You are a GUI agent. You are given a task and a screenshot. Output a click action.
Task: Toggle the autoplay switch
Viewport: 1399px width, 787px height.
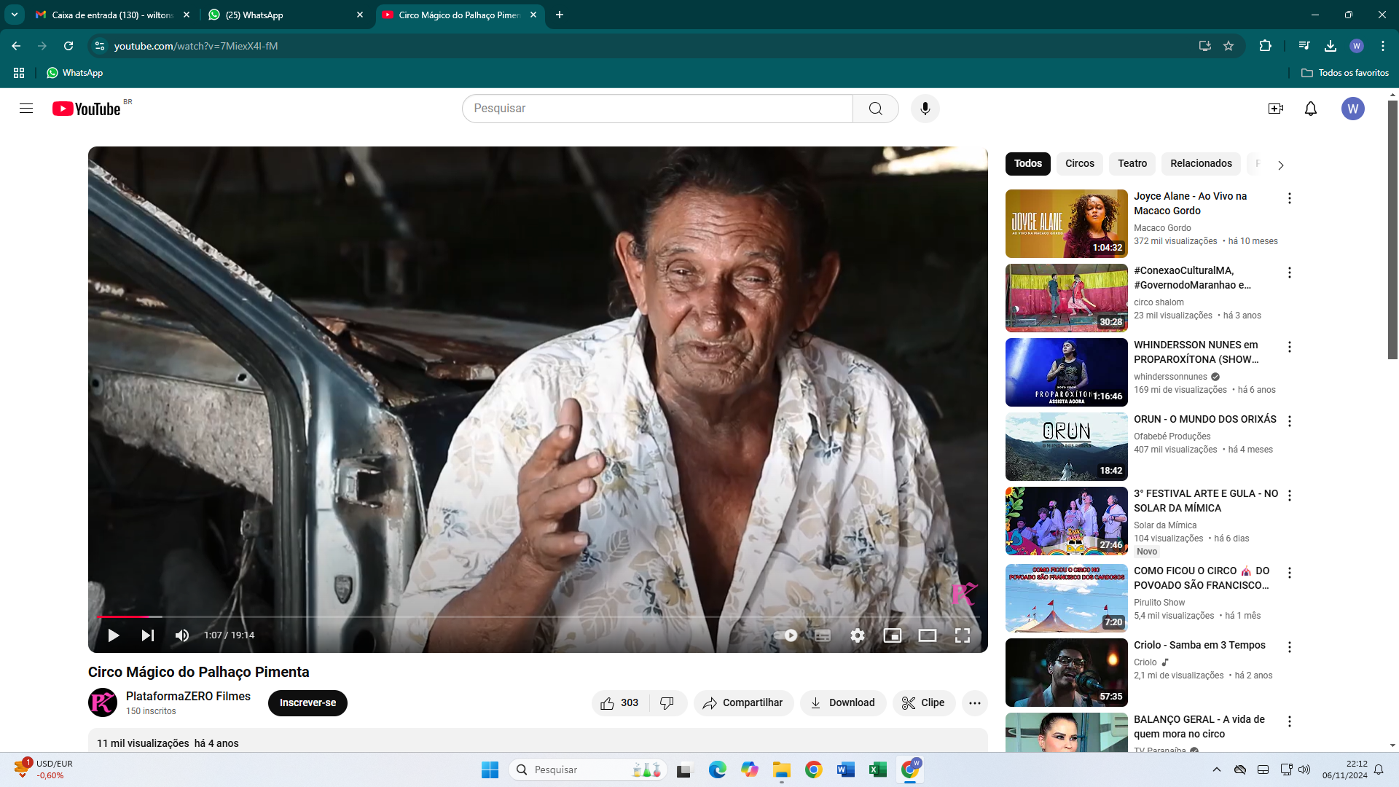(x=787, y=635)
